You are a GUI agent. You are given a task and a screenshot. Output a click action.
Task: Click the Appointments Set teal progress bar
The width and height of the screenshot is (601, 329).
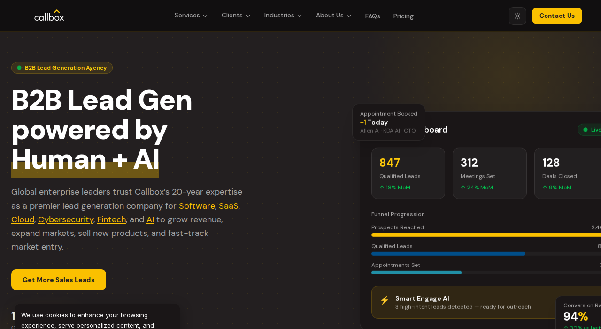(416, 273)
